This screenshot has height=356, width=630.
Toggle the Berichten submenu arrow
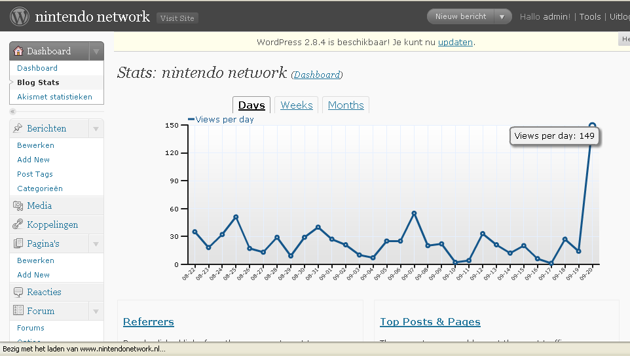[x=96, y=129]
